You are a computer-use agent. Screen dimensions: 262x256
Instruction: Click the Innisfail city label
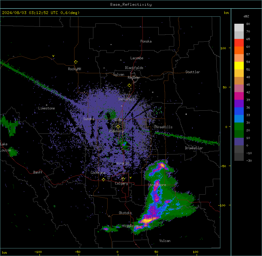pyautogui.click(x=126, y=99)
